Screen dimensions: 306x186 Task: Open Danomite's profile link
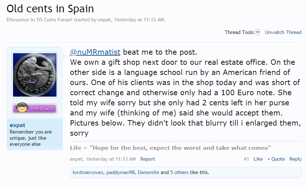(148, 172)
